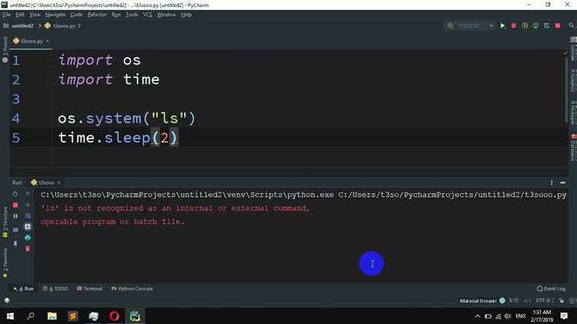Pin the Run tab with the pin icon
577x324 pixels.
click(x=15, y=243)
